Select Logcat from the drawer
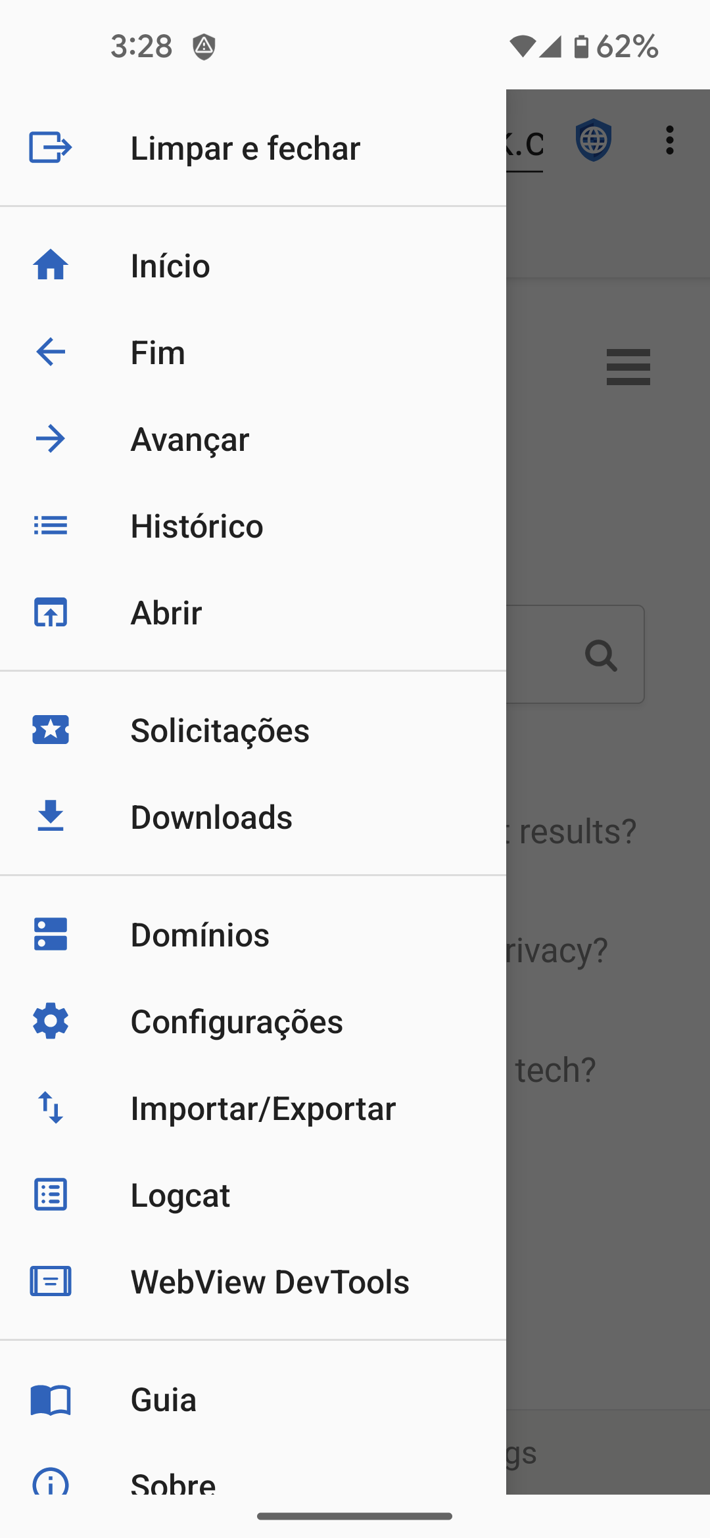Viewport: 710px width, 1538px height. coord(180,1195)
